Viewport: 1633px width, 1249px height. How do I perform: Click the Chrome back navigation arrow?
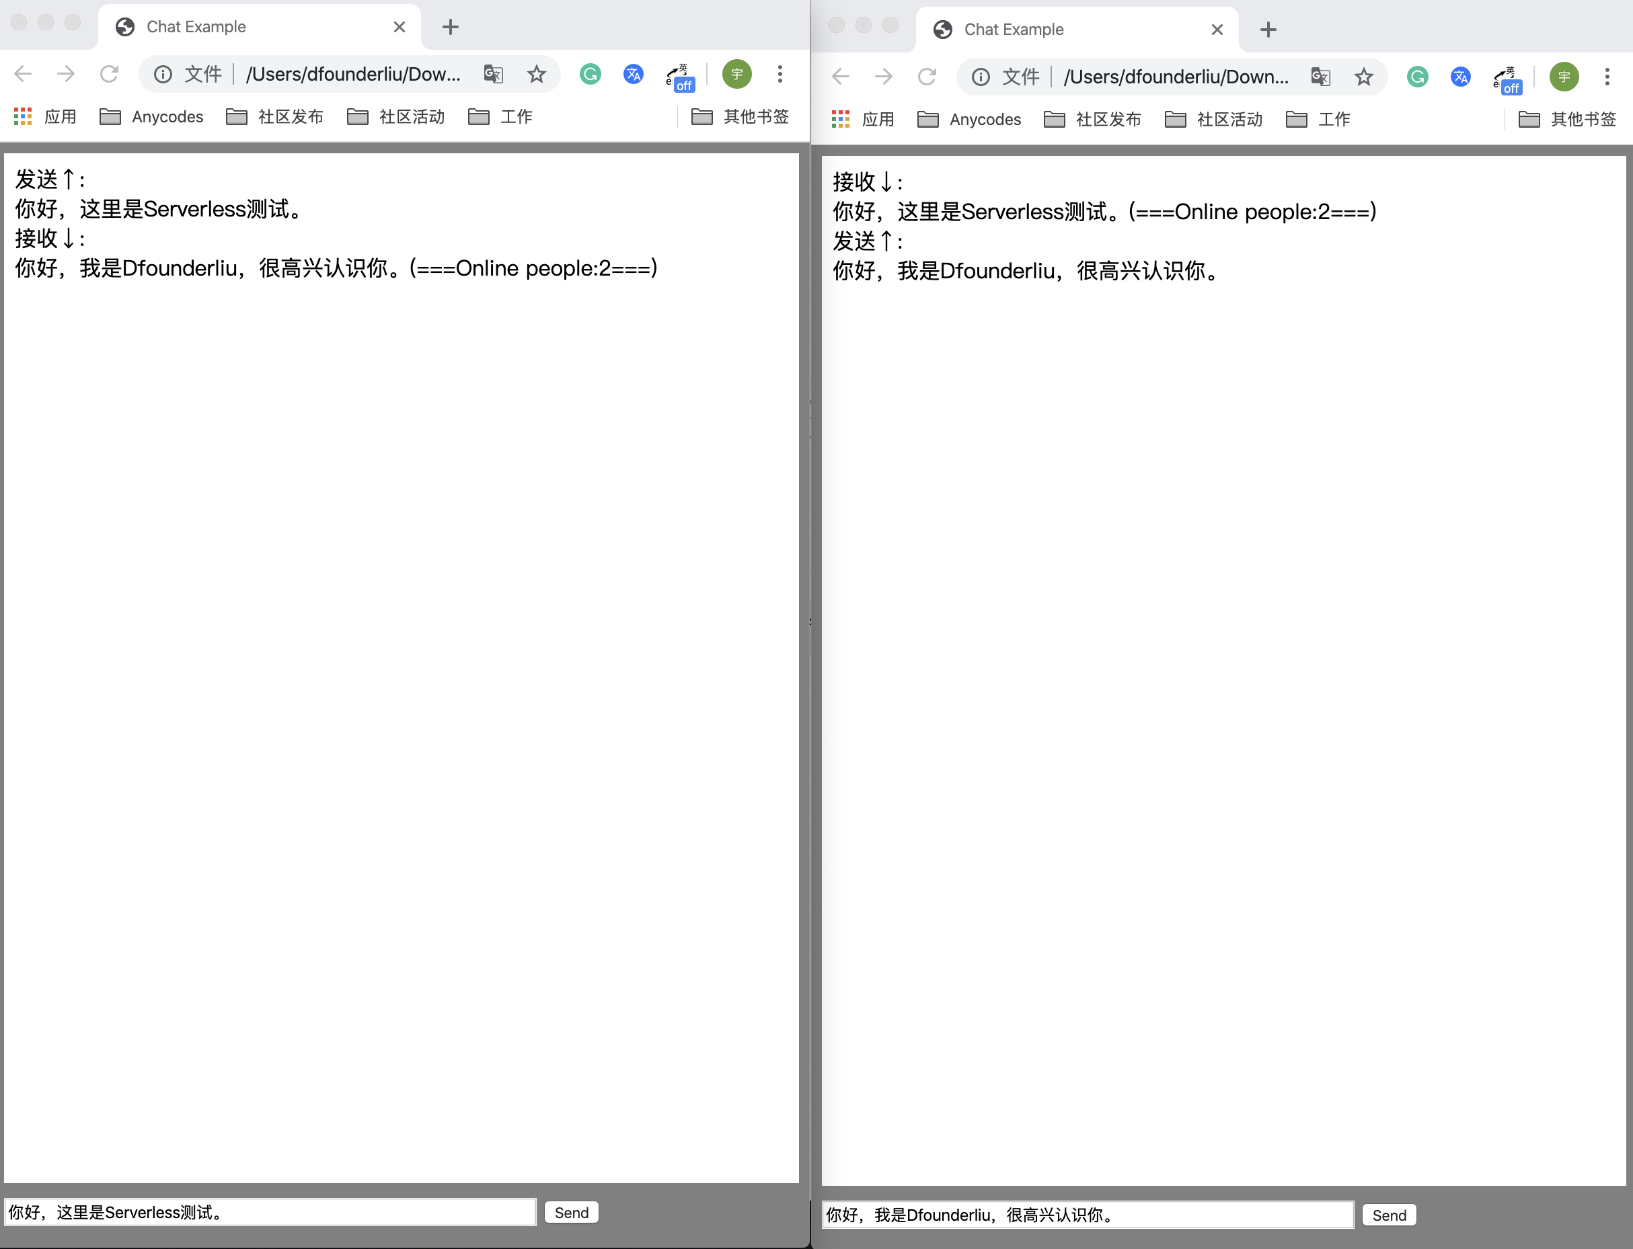click(x=25, y=75)
